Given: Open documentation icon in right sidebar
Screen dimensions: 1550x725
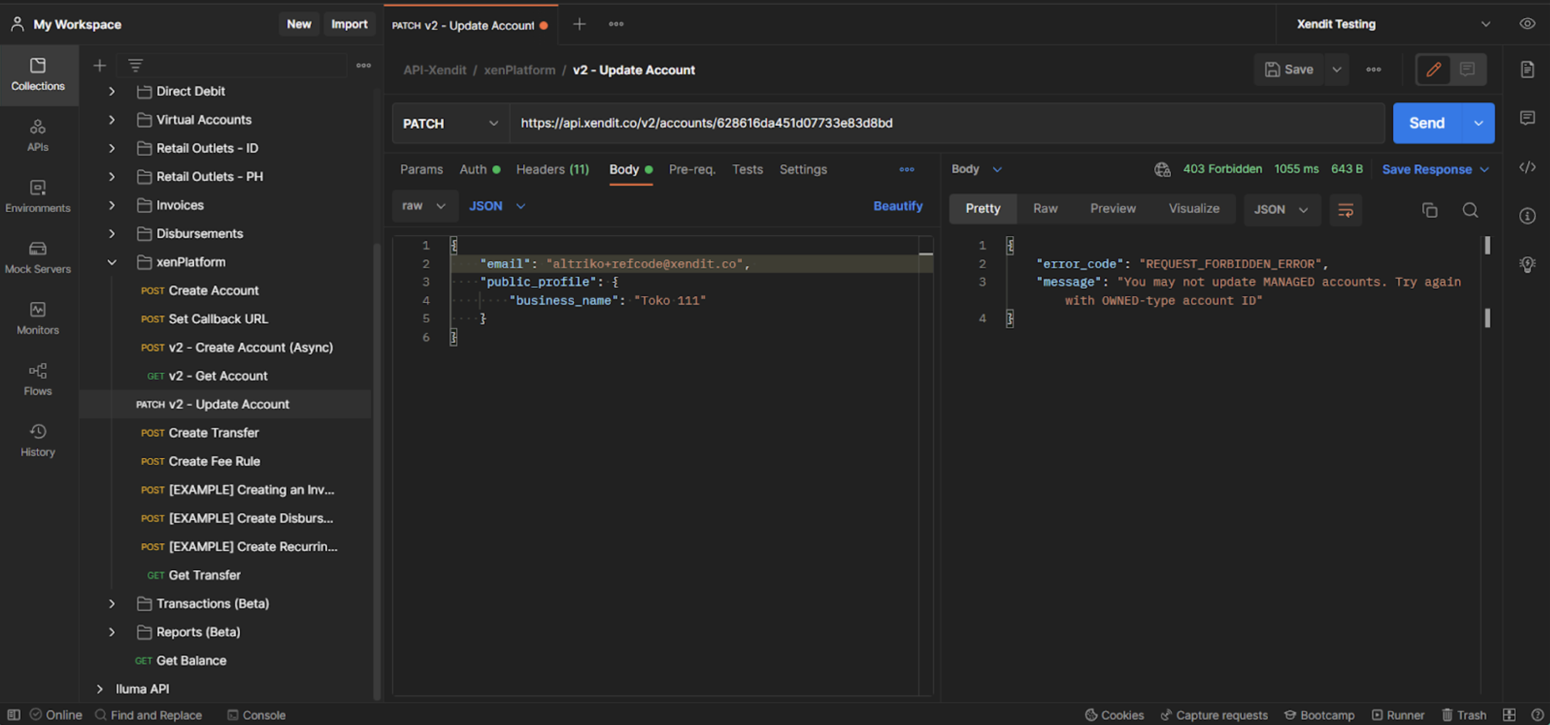Looking at the screenshot, I should (1528, 70).
